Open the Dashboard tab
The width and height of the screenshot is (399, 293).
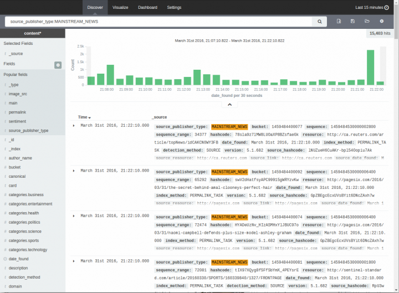147,8
